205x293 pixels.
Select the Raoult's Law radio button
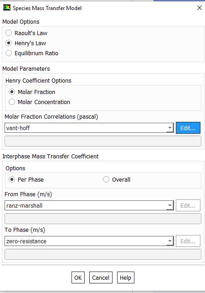(9, 33)
